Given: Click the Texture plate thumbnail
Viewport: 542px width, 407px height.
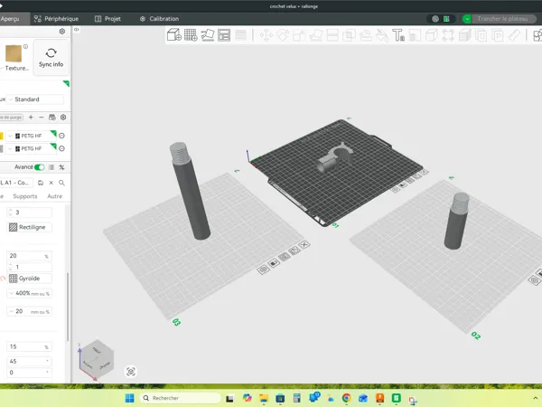Looking at the screenshot, I should click(14, 53).
